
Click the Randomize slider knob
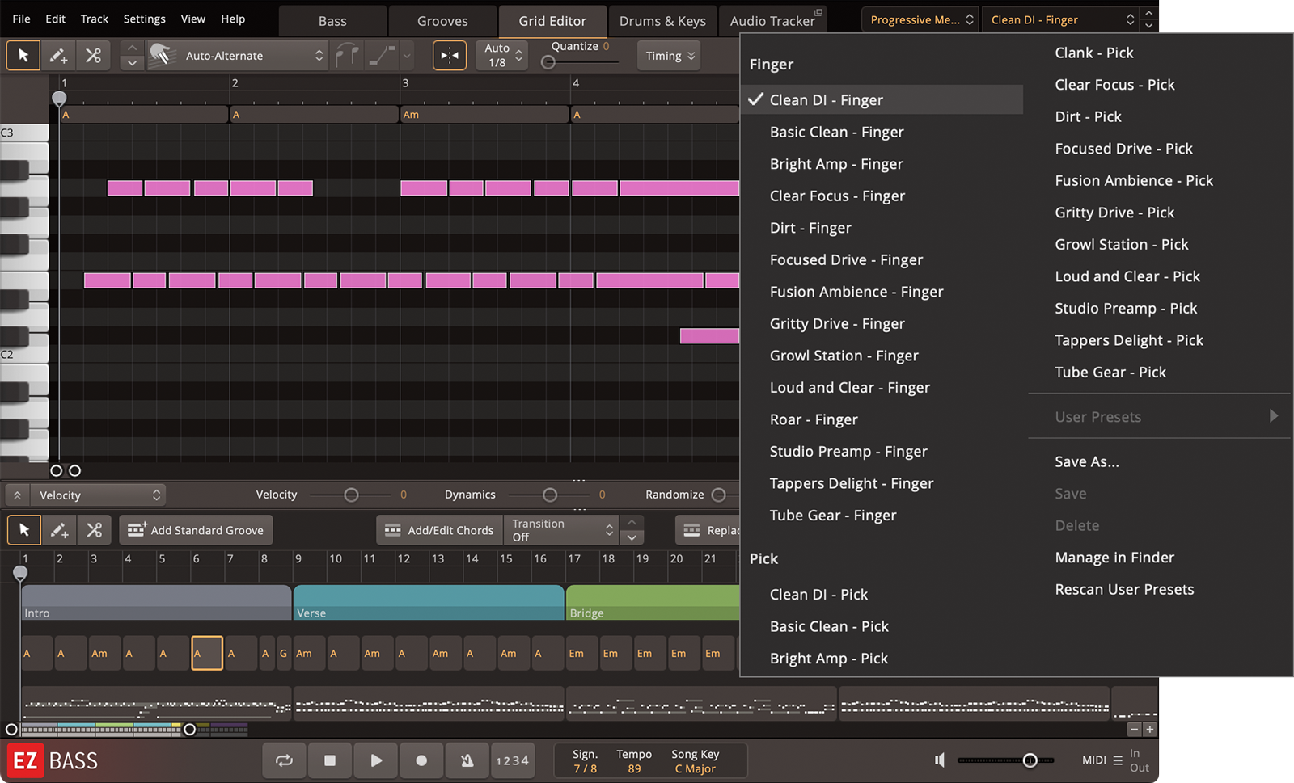[719, 495]
